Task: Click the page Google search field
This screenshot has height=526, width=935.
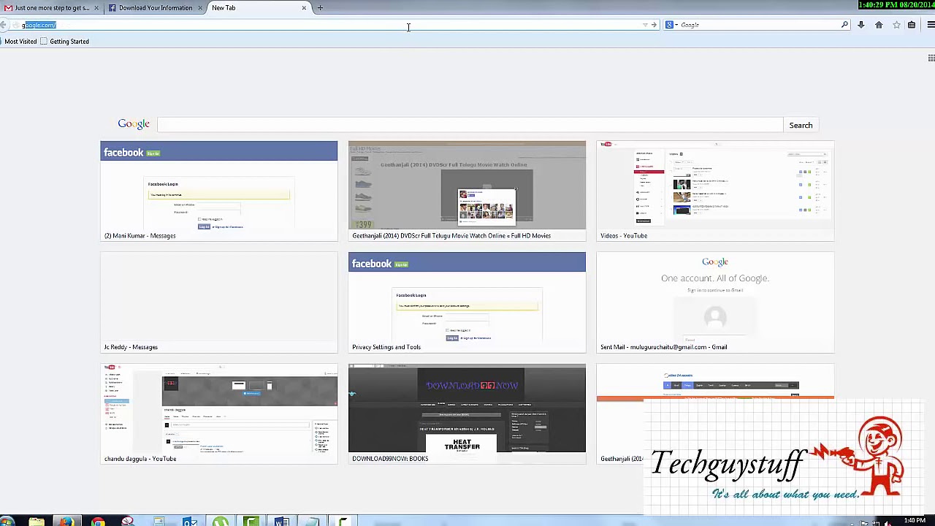Action: point(470,125)
